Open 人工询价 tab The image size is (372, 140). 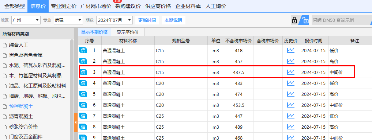click(215, 7)
